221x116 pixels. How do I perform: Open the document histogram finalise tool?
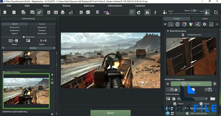coord(211,24)
